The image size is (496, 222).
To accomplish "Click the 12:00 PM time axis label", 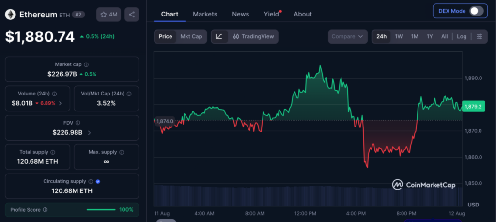I will click(306, 213).
